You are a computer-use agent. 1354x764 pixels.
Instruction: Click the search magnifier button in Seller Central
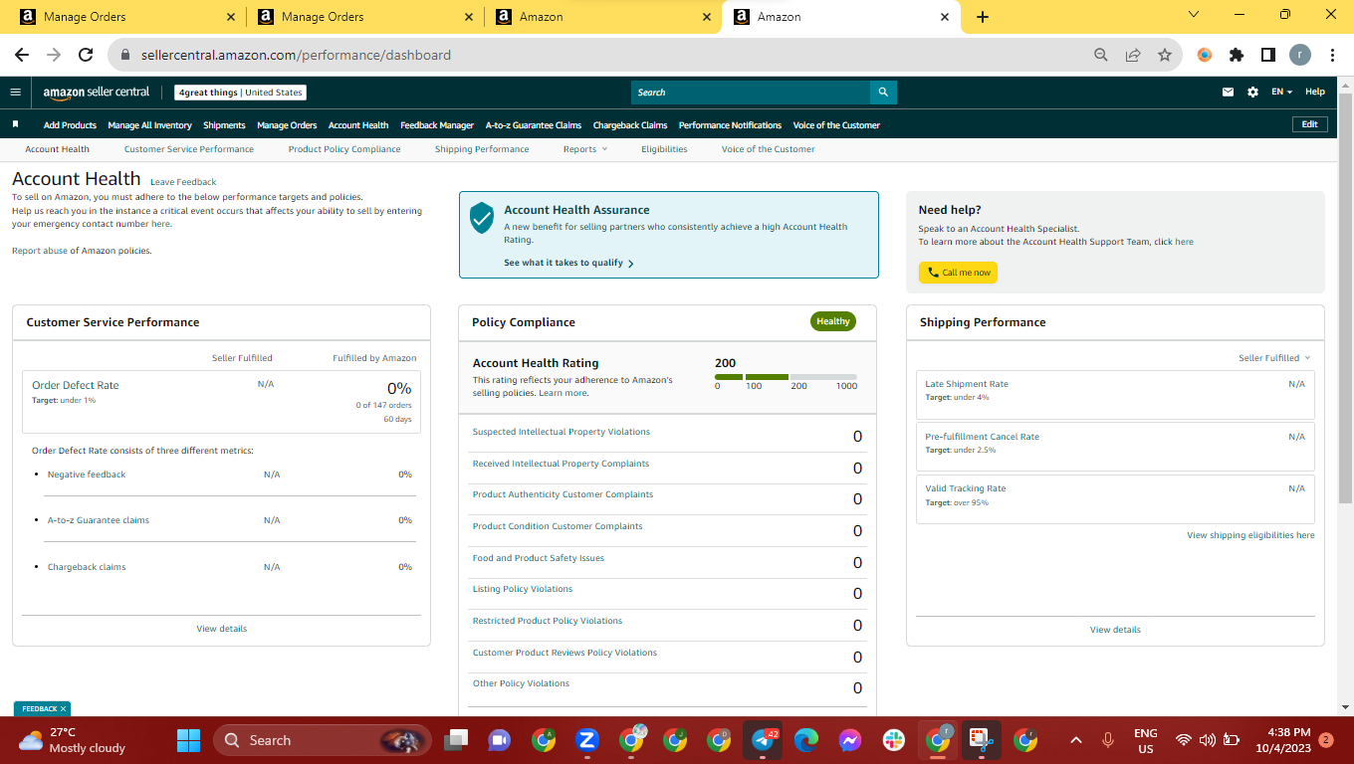point(883,93)
